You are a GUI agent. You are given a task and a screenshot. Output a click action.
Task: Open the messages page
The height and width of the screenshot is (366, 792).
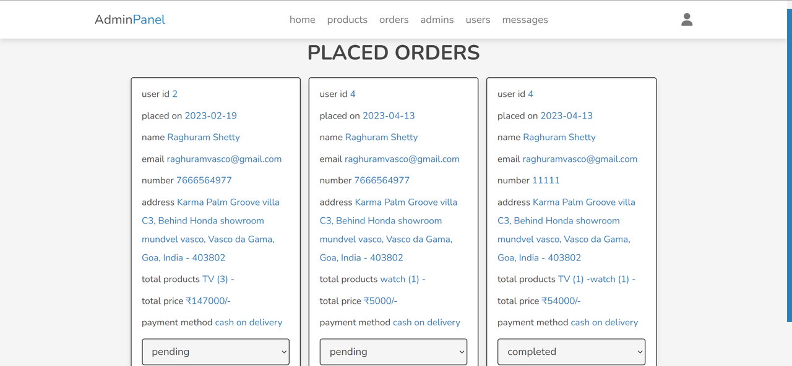pyautogui.click(x=525, y=20)
